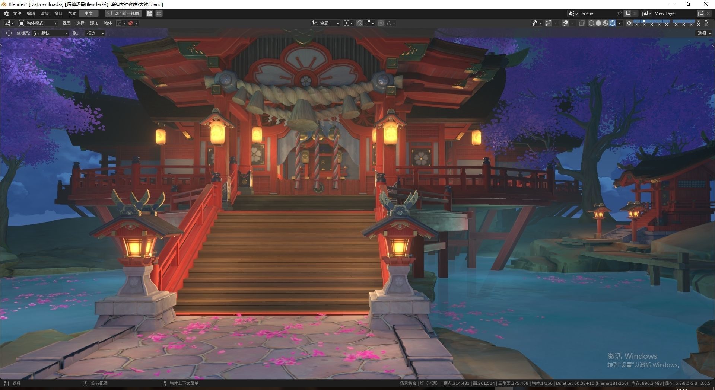Image resolution: width=715 pixels, height=390 pixels.
Task: Open the 文件 menu
Action: pyautogui.click(x=17, y=13)
